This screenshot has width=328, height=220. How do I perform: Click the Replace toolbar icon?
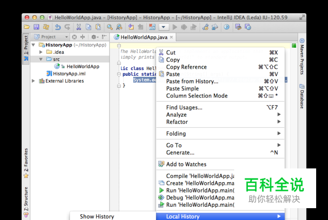(119, 27)
